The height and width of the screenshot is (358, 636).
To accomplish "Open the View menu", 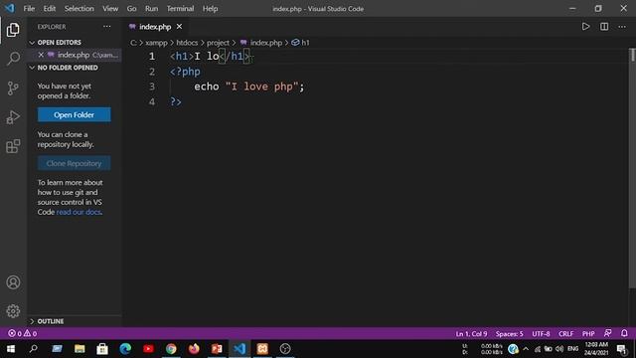I will (x=110, y=9).
